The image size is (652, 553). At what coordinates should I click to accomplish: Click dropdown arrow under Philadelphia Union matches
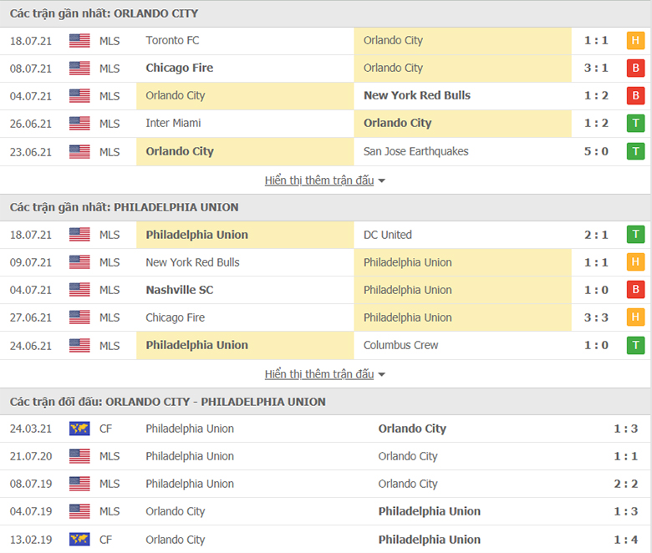pos(382,375)
